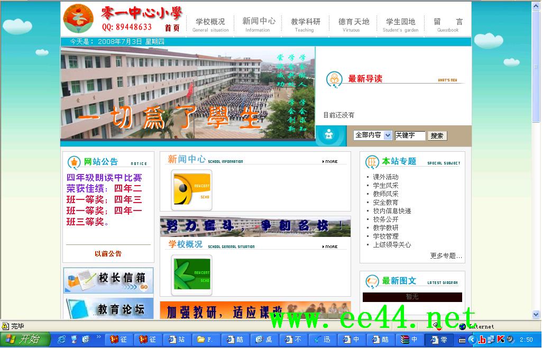
Task: Open the yellow 新闻中心 thumbnail image
Action: (191, 190)
